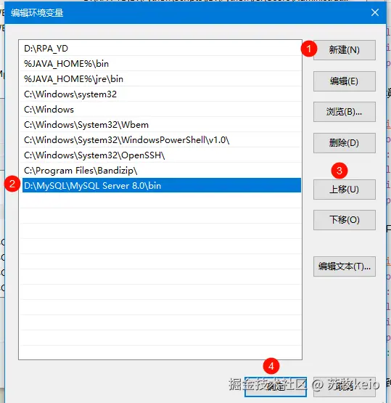391x403 pixels.
Task: Open the 编辑文本(T)... button
Action: point(345,266)
